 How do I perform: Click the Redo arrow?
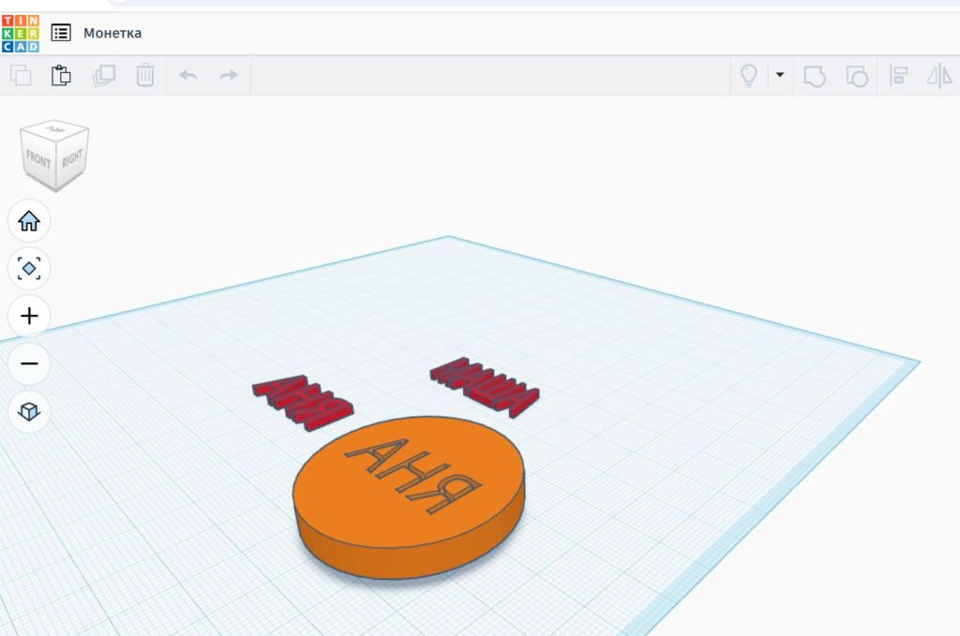click(229, 75)
